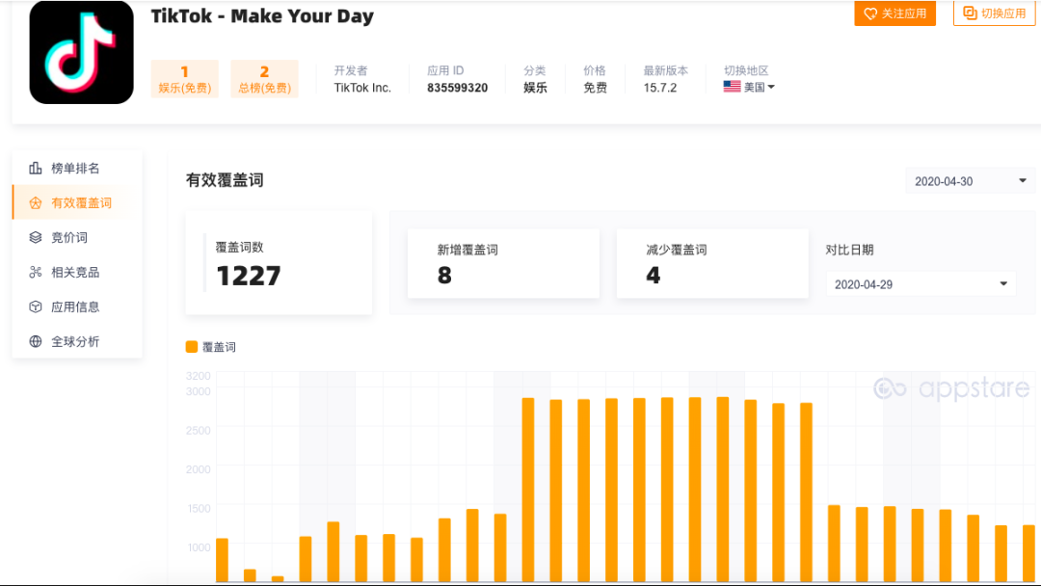Click the 榜单排名 bar chart icon
Viewport: 1041px width, 586px height.
pyautogui.click(x=36, y=168)
